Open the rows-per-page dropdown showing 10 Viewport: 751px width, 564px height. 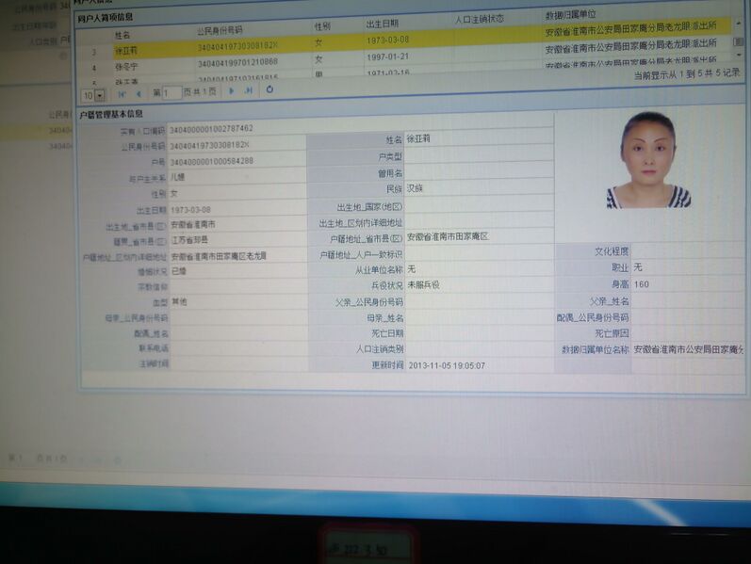pos(100,95)
